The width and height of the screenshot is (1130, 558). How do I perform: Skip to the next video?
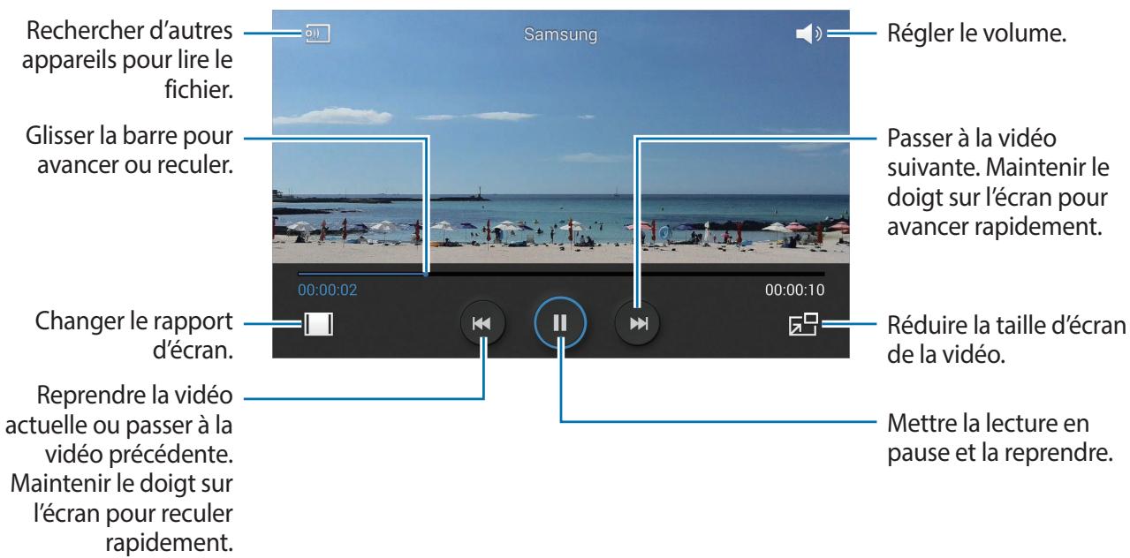pyautogui.click(x=637, y=323)
